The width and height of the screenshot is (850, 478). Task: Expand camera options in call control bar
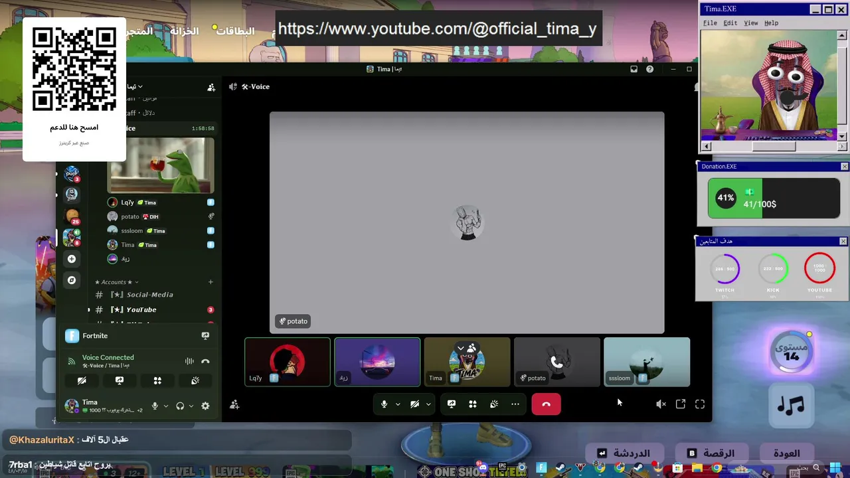click(428, 404)
